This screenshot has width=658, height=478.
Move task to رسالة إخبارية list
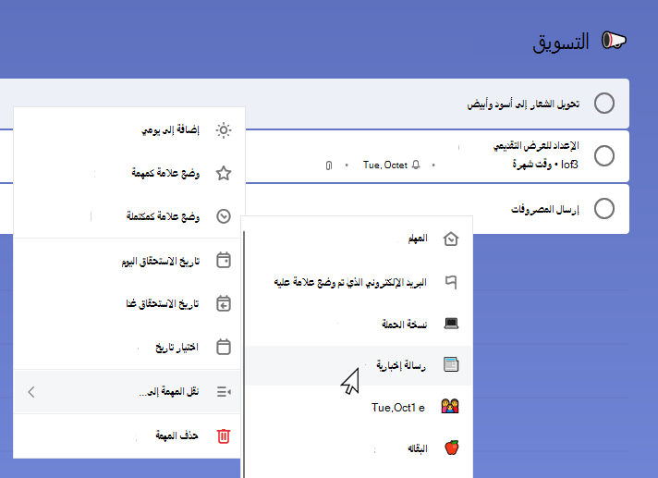359,365
